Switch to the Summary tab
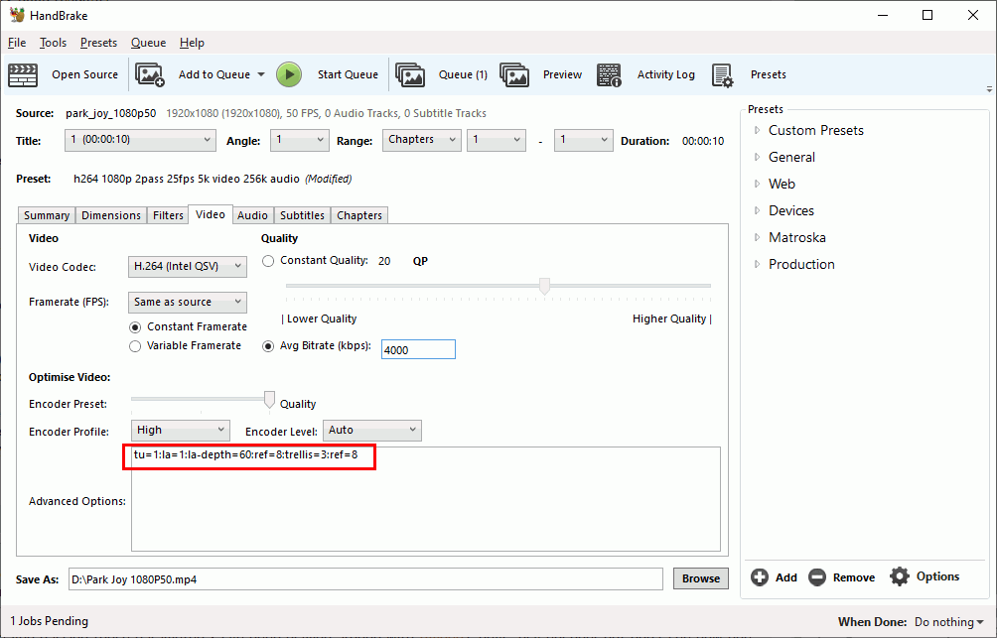The height and width of the screenshot is (638, 997). click(47, 215)
